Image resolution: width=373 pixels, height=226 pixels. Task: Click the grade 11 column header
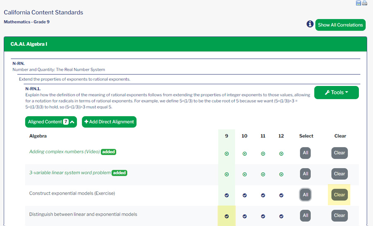pyautogui.click(x=263, y=136)
